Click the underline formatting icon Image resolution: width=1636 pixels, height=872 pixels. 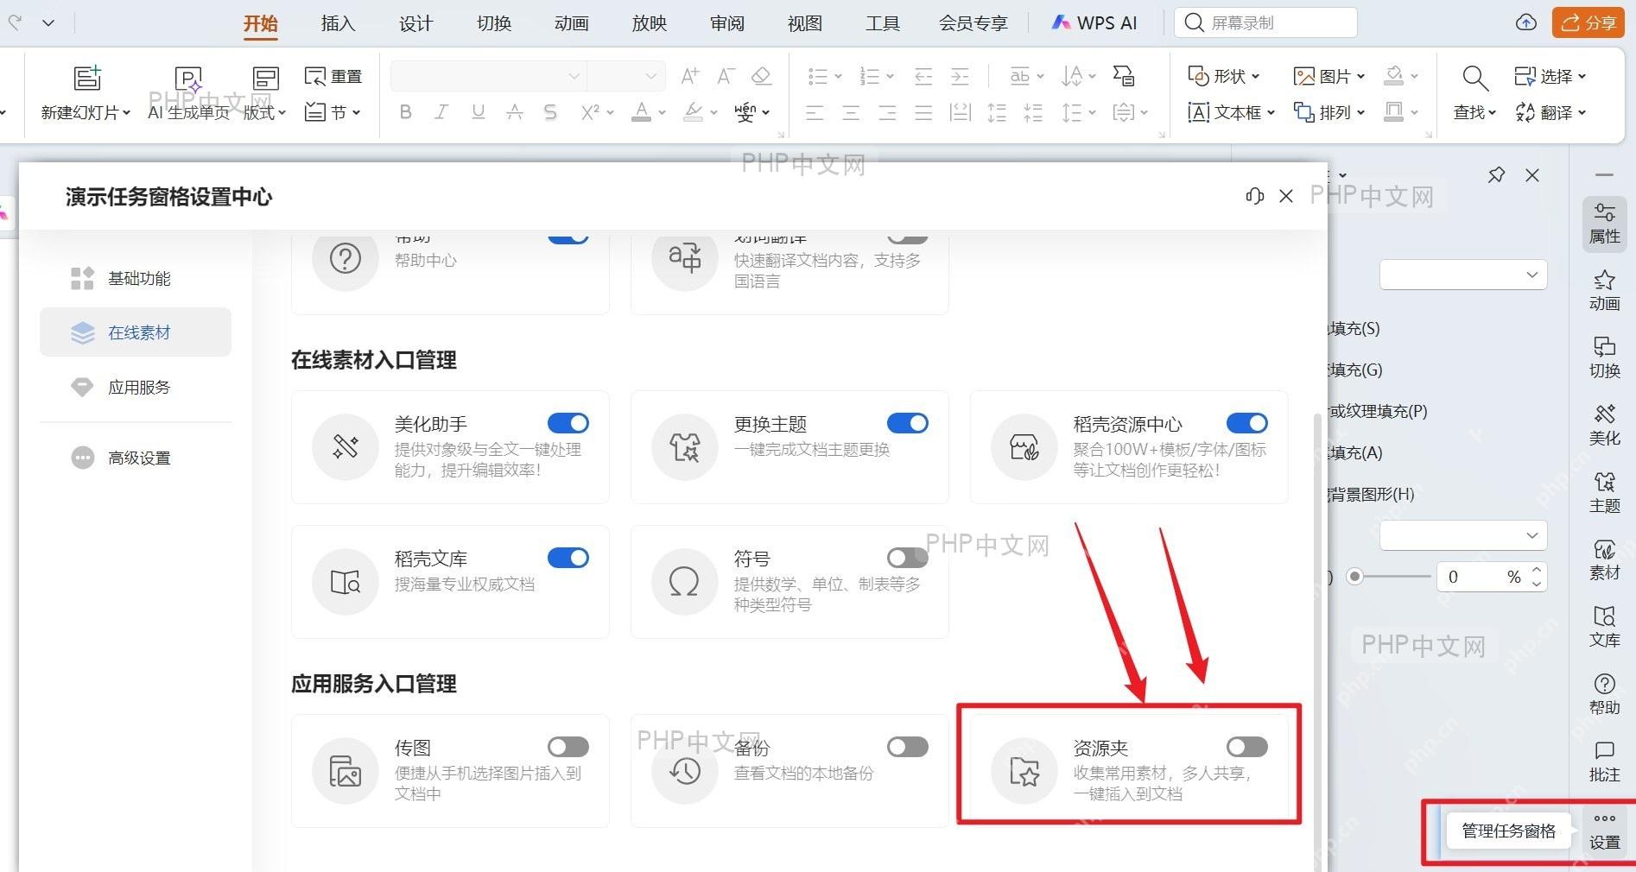pos(478,112)
